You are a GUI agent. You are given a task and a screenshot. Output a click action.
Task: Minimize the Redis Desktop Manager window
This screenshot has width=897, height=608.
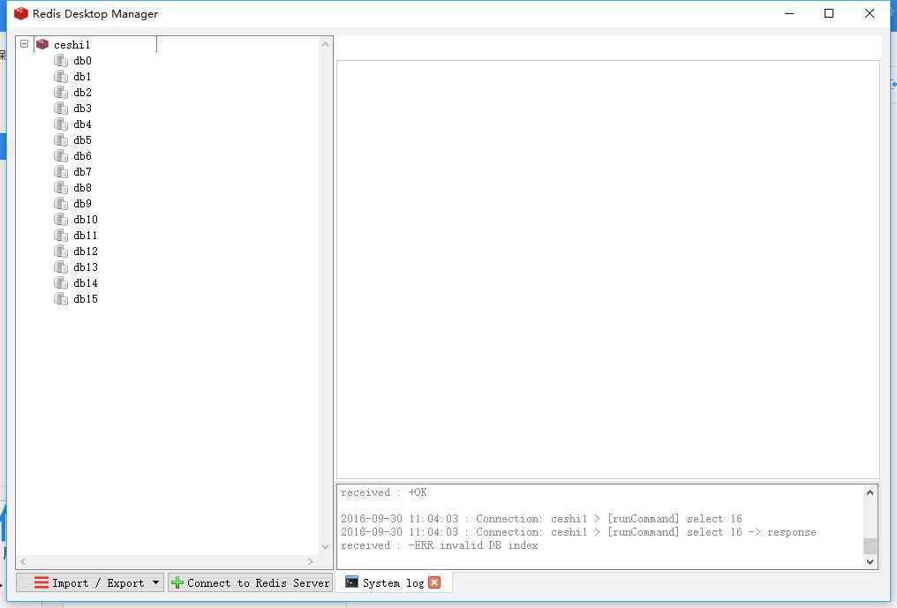[x=789, y=13]
